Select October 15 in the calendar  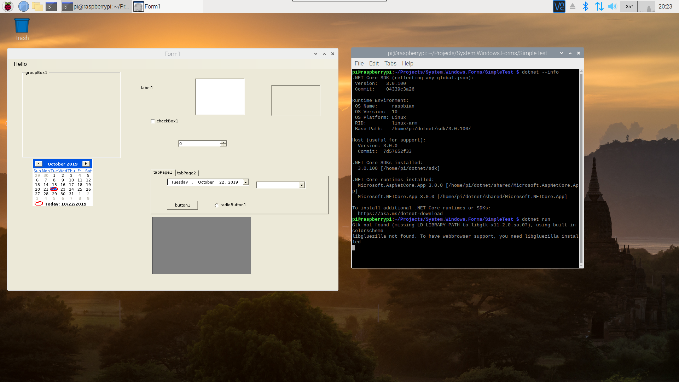54,185
